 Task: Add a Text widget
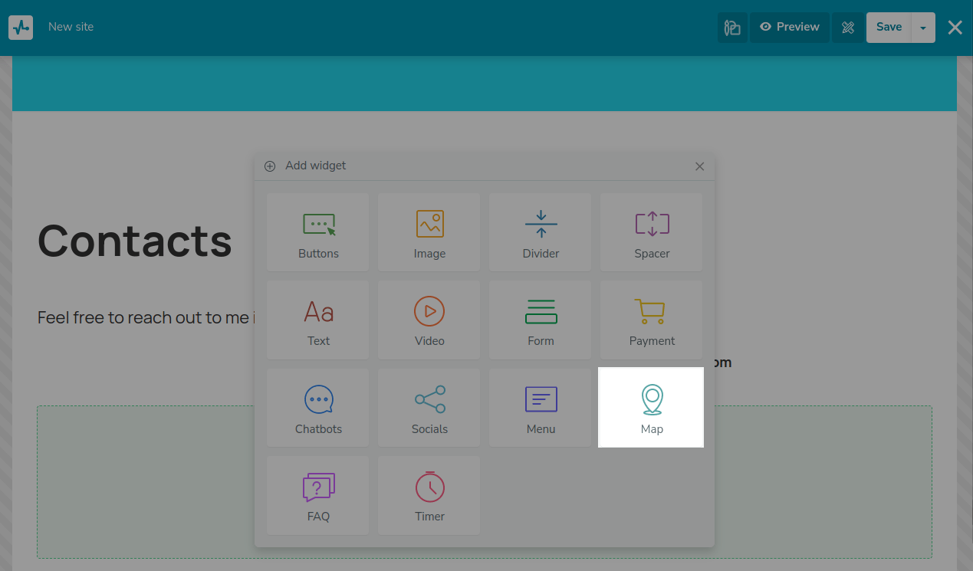(318, 320)
